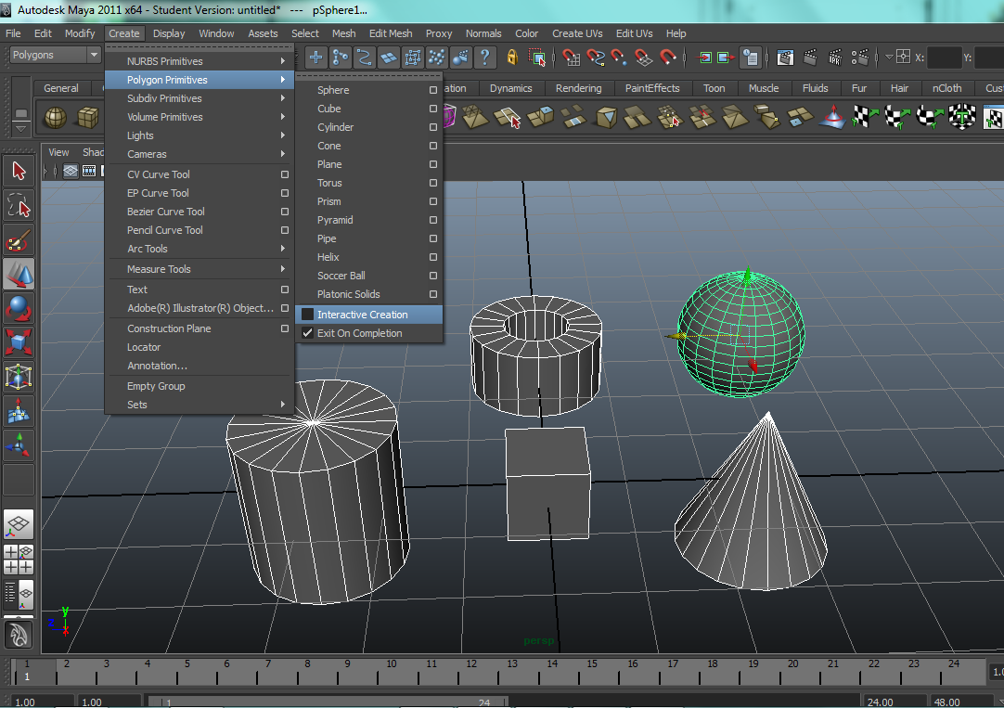This screenshot has width=1004, height=708.
Task: Open Torus options box
Action: [x=433, y=183]
